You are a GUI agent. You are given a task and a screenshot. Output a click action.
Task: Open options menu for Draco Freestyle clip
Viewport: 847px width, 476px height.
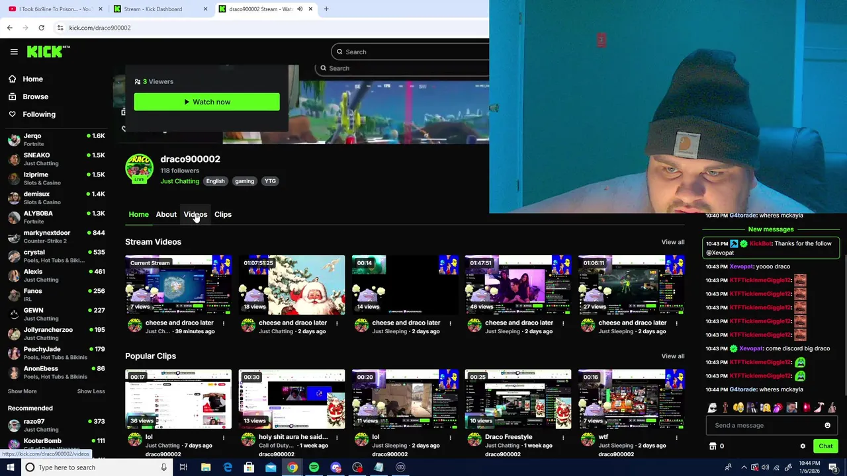point(563,438)
